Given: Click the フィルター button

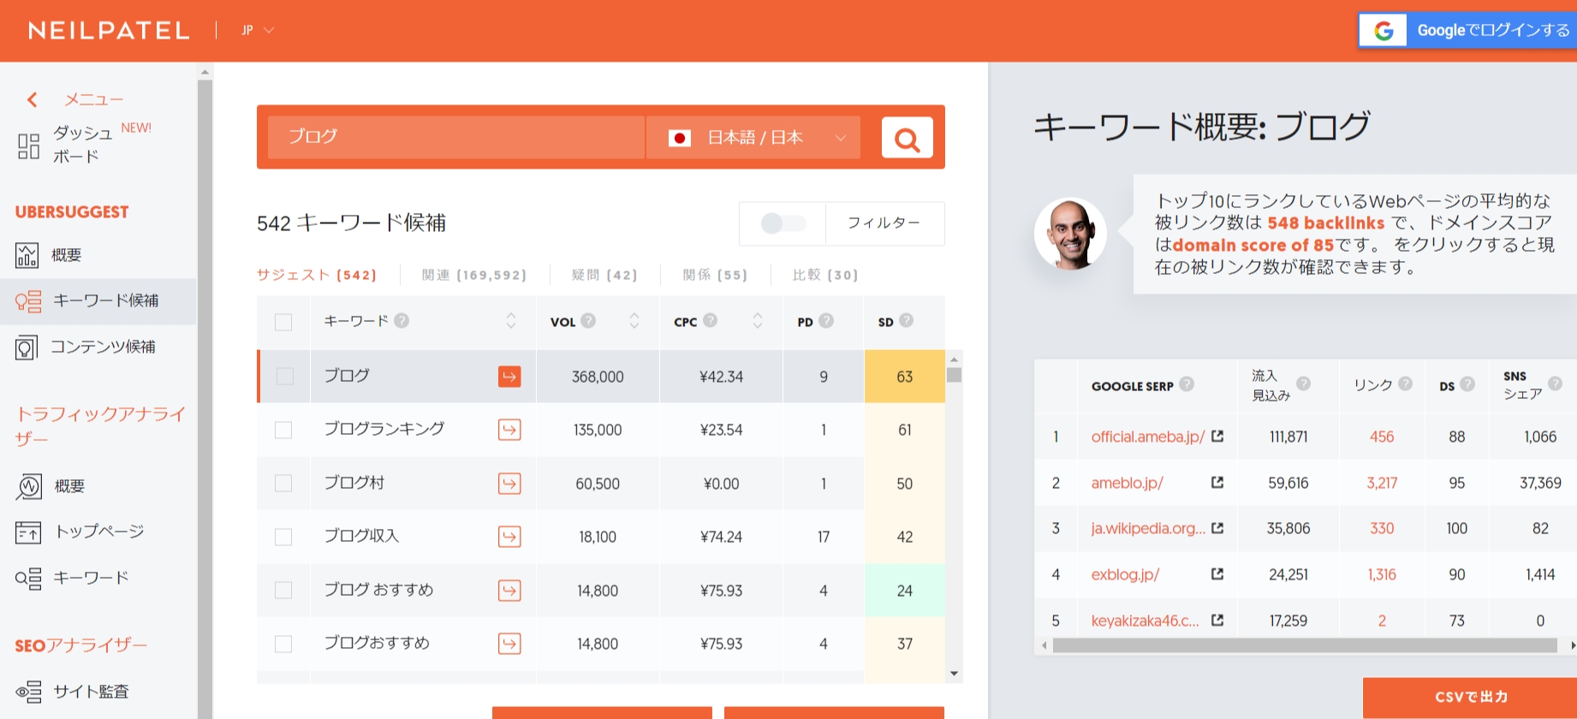Looking at the screenshot, I should click(884, 223).
